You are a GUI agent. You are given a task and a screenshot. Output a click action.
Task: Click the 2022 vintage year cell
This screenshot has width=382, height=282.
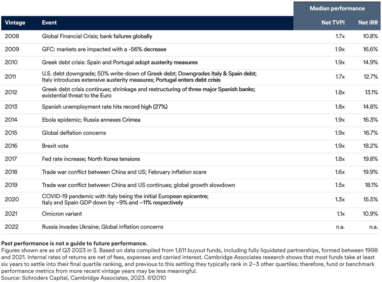pyautogui.click(x=12, y=227)
